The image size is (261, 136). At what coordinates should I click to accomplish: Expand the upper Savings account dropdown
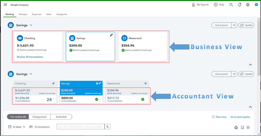coord(31,25)
